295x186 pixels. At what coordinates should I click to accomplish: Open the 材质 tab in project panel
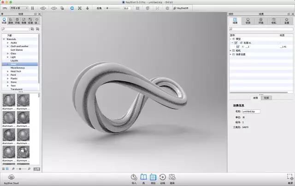[248, 21]
